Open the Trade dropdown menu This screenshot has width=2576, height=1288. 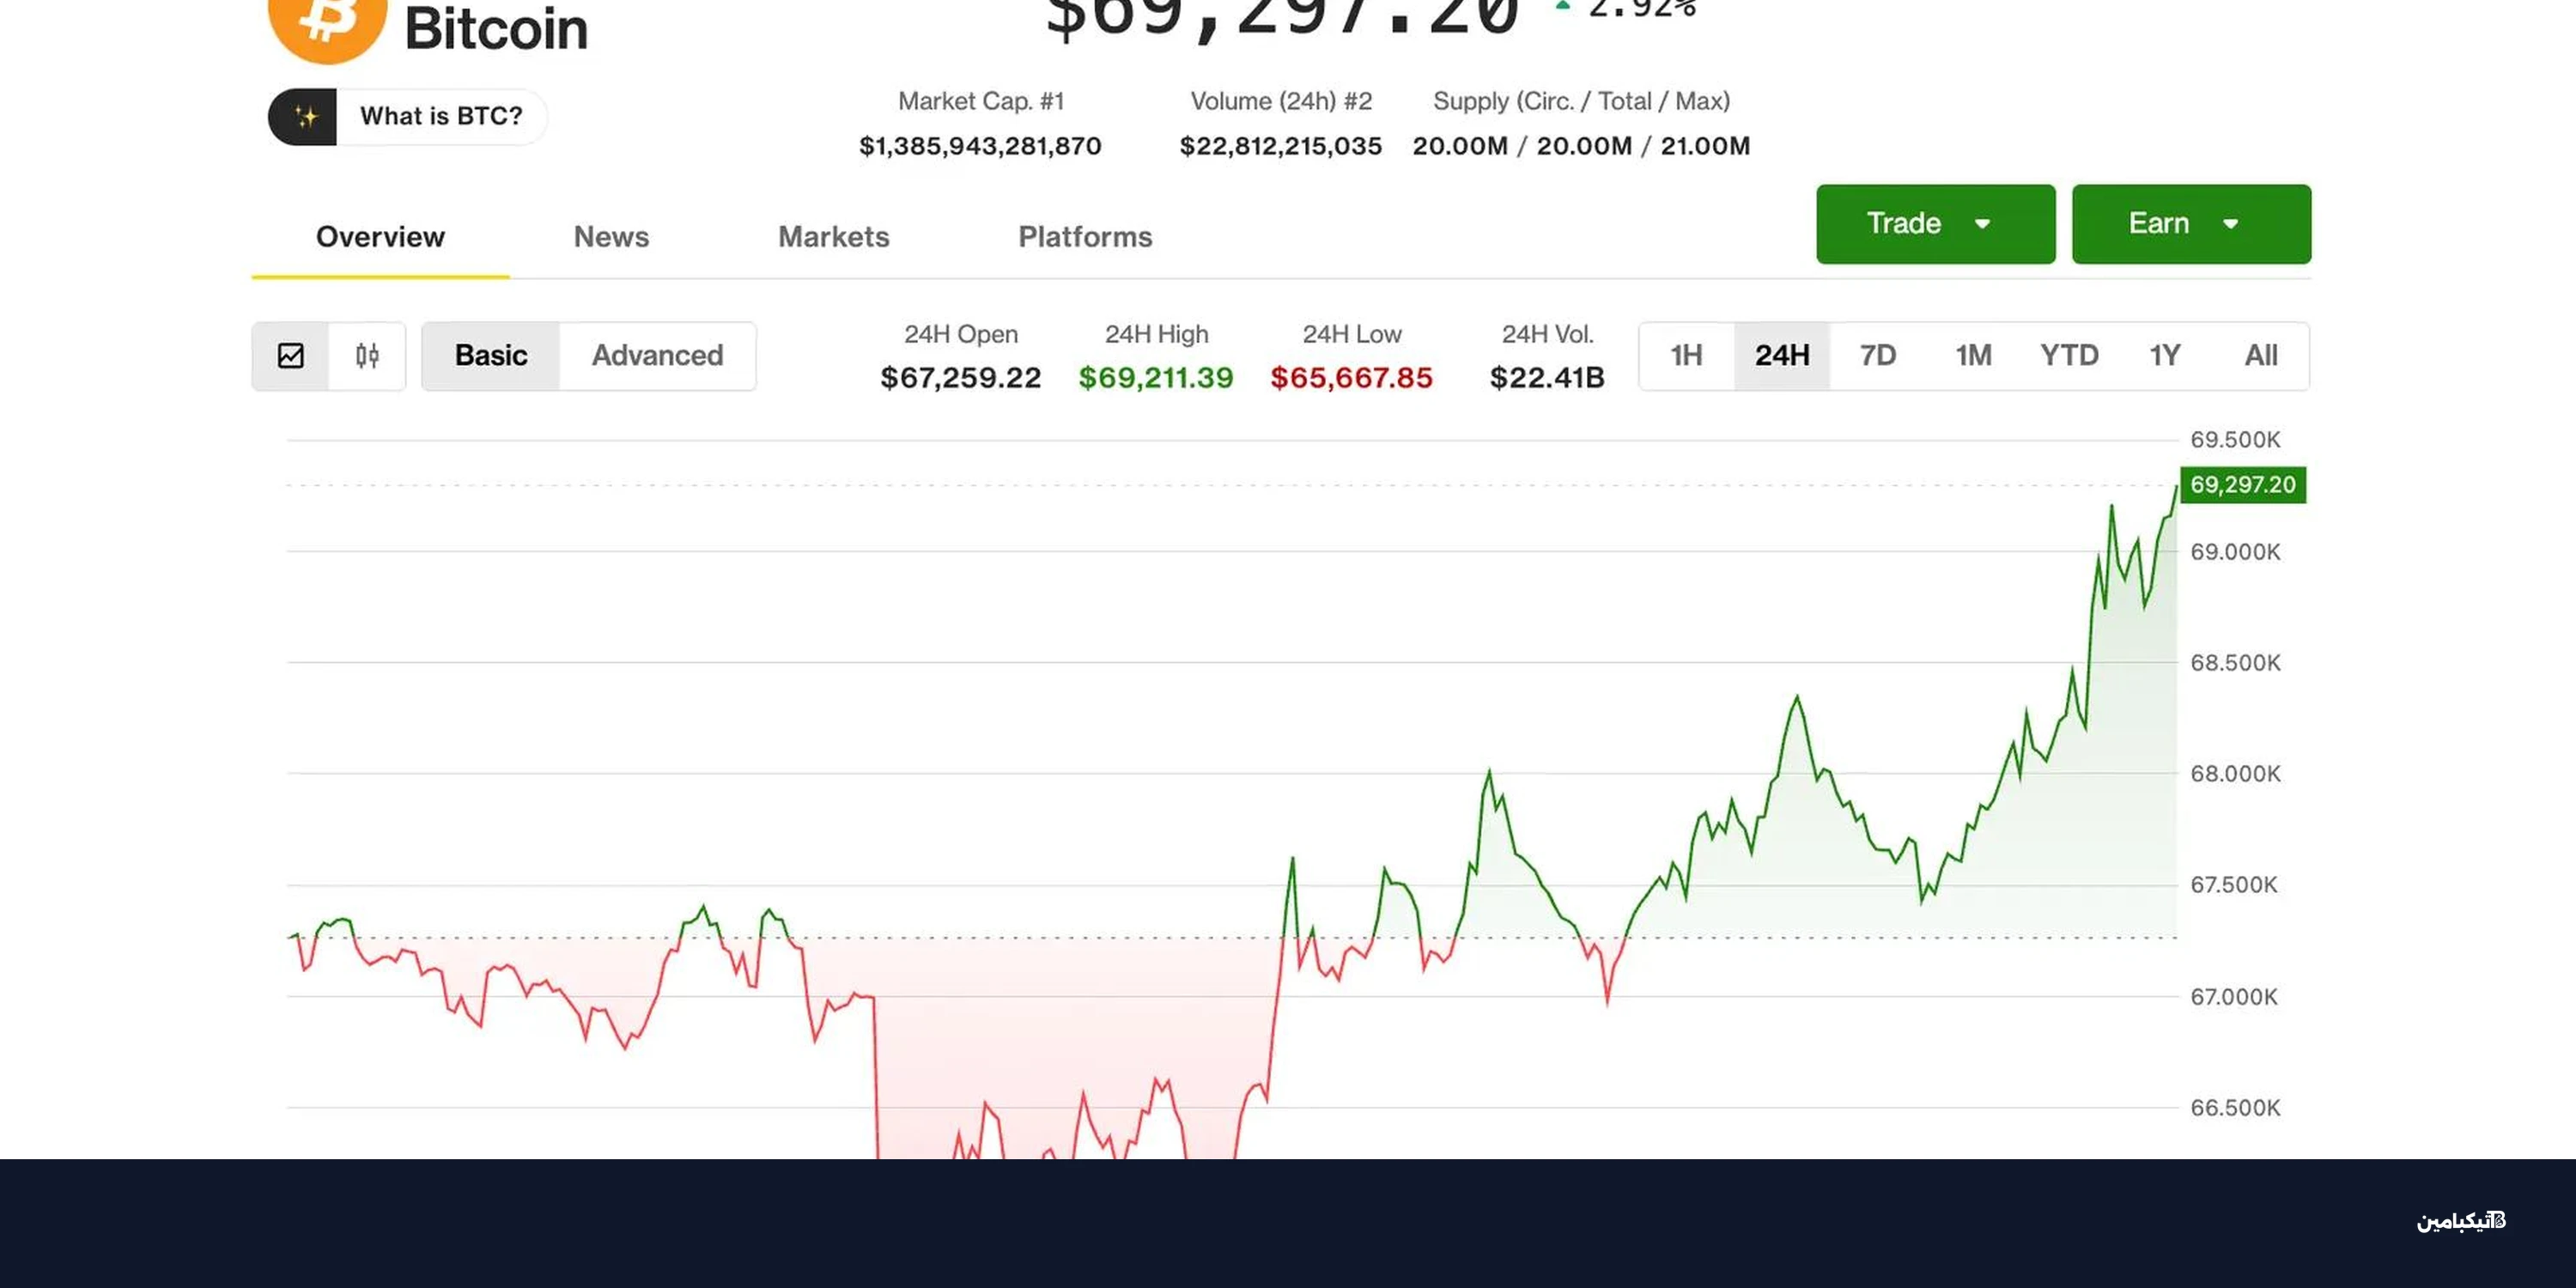point(1935,224)
